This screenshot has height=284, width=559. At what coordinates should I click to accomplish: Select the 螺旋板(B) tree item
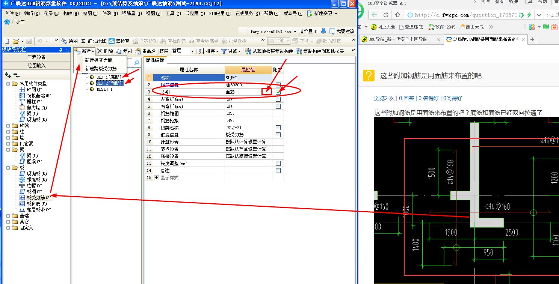coord(37,180)
